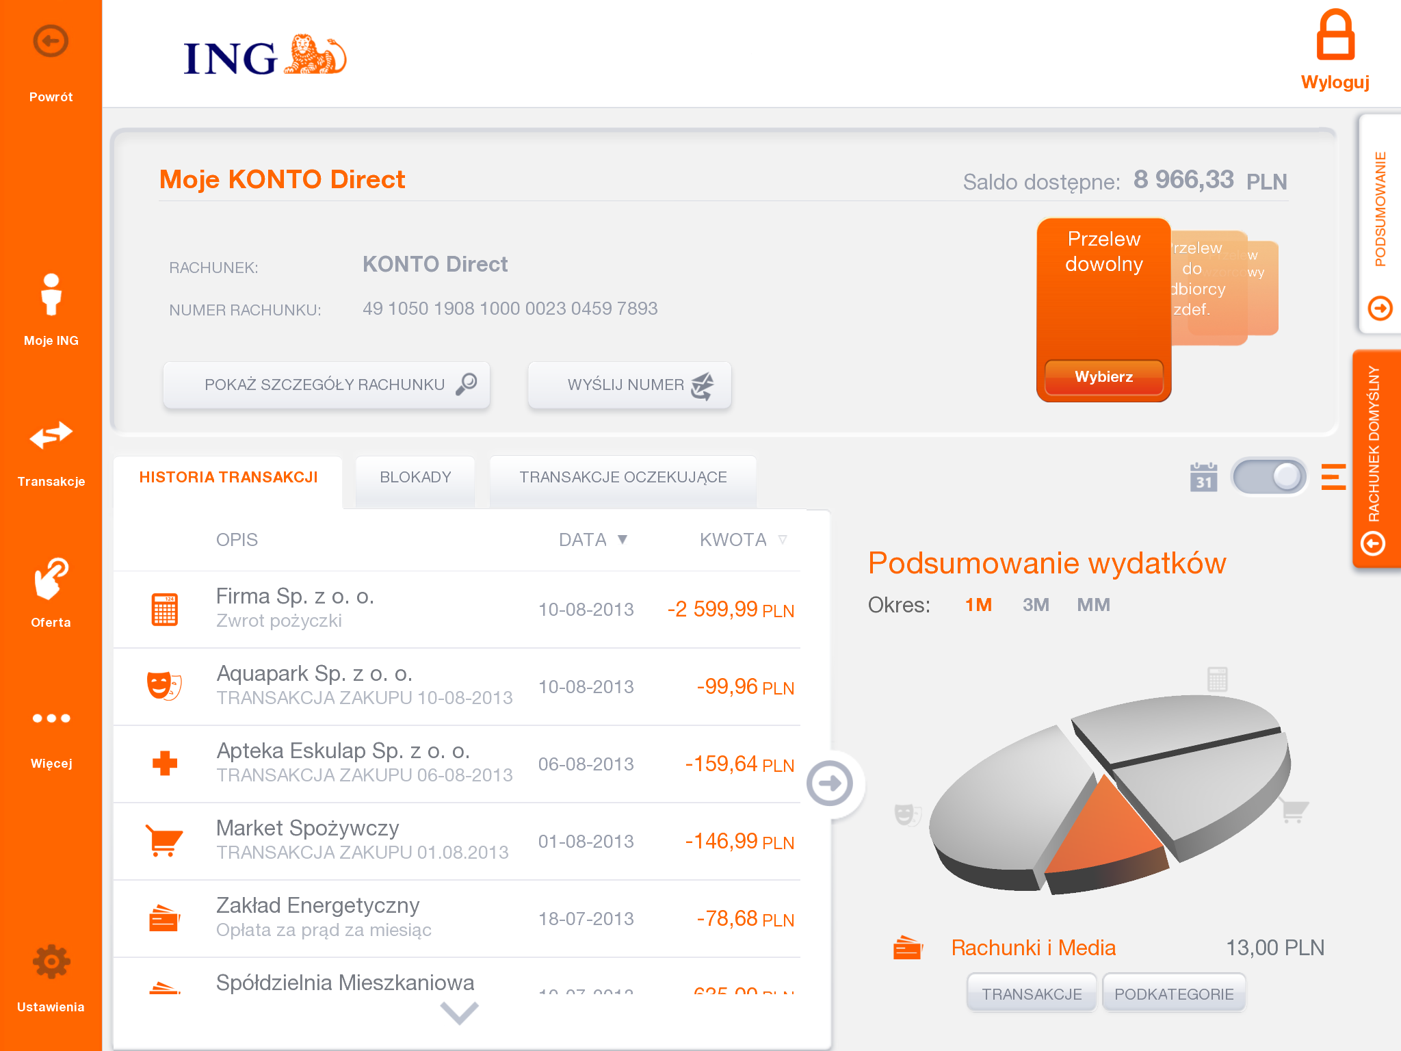Image resolution: width=1401 pixels, height=1051 pixels.
Task: Open the TRANSAKCJE OCZEKUJĄCE tab
Action: (623, 478)
